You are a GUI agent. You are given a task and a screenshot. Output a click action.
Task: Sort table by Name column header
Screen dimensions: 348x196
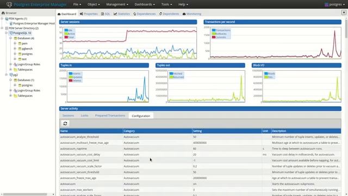point(91,131)
